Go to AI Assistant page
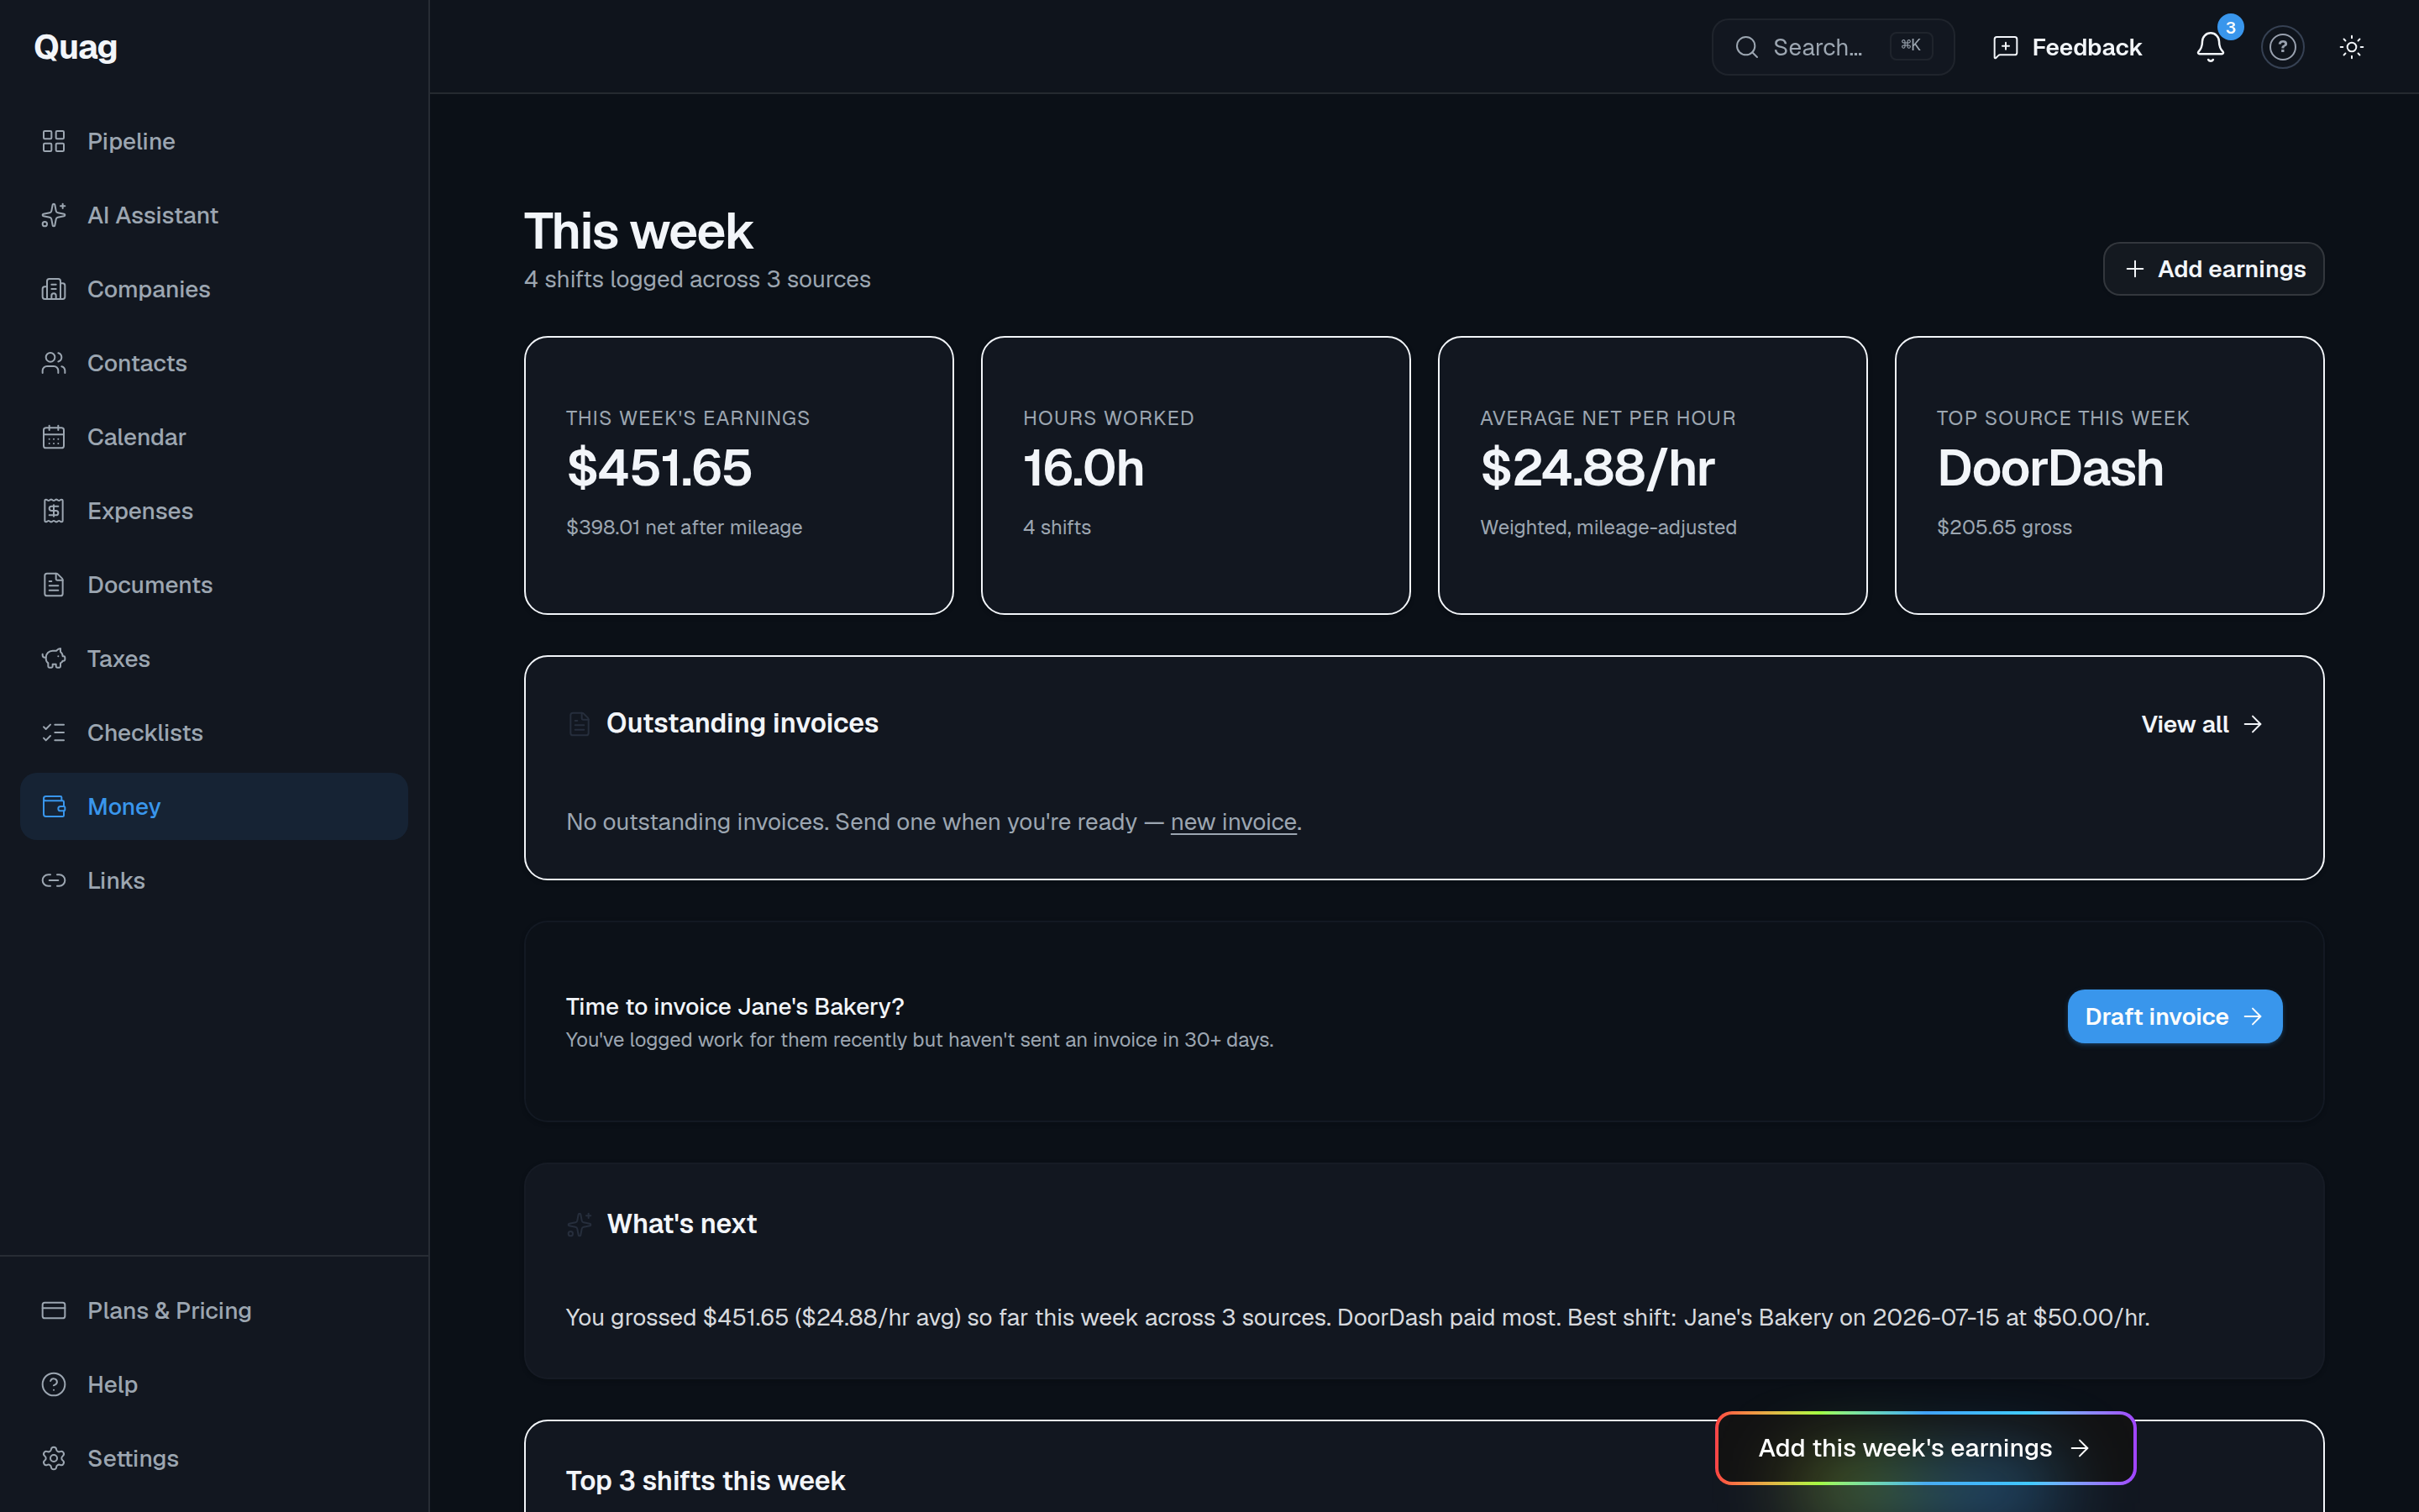Image resolution: width=2419 pixels, height=1512 pixels. [x=214, y=215]
